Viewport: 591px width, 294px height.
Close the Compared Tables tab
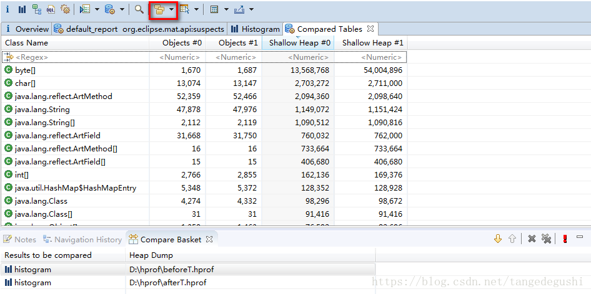[x=370, y=29]
